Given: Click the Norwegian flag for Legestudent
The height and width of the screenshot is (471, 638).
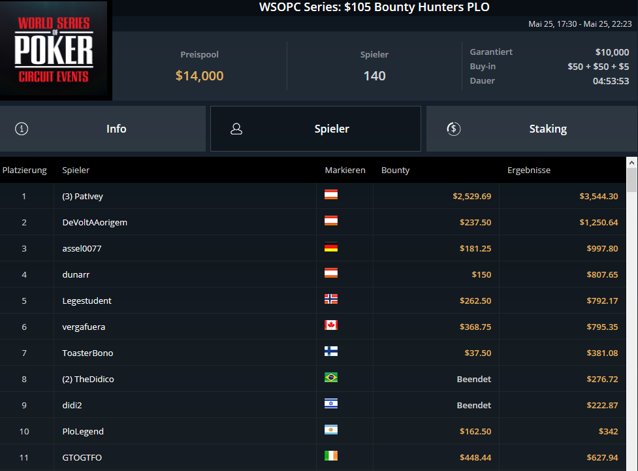Looking at the screenshot, I should tap(331, 299).
